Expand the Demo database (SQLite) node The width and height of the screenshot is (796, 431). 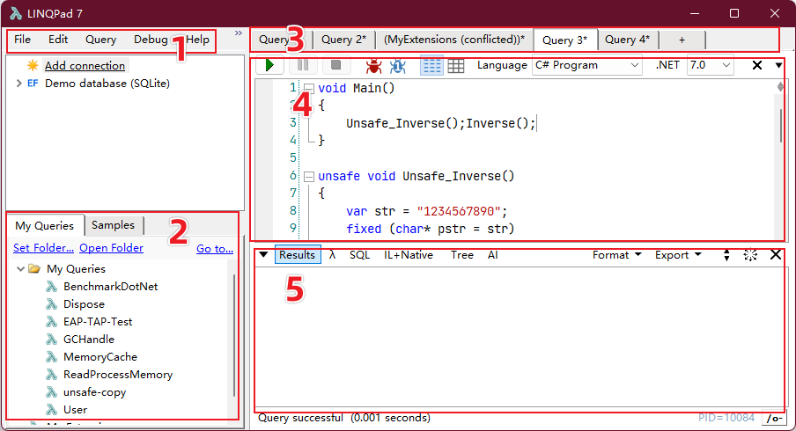18,84
